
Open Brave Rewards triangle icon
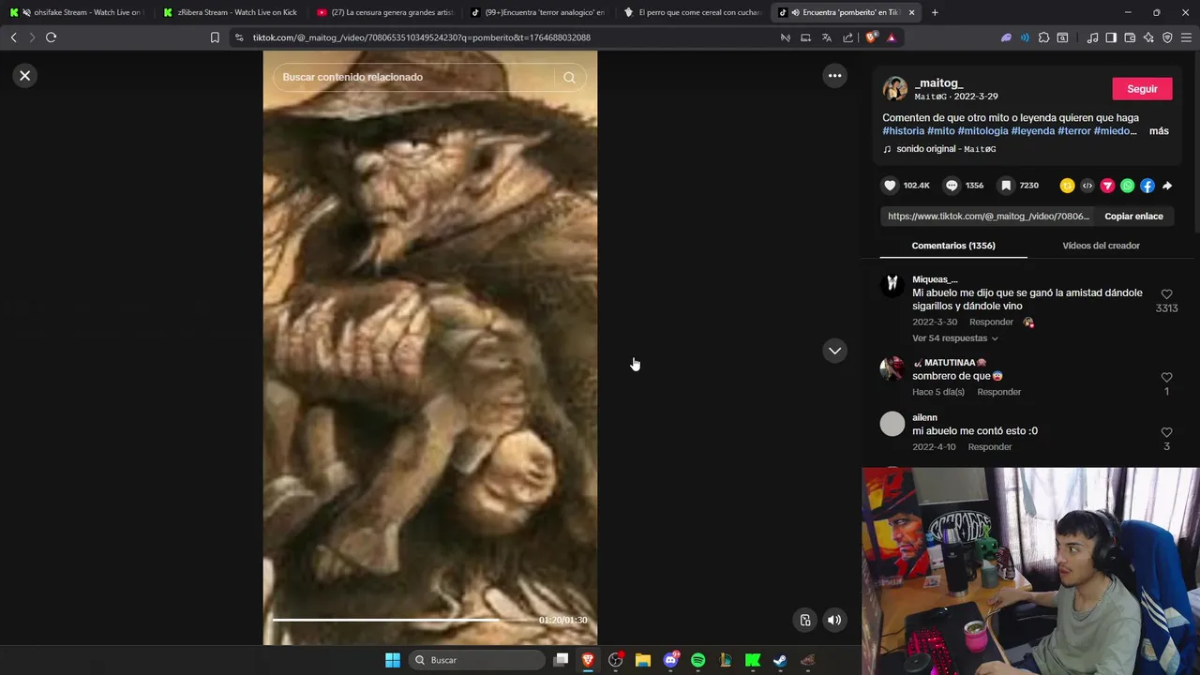click(x=891, y=37)
